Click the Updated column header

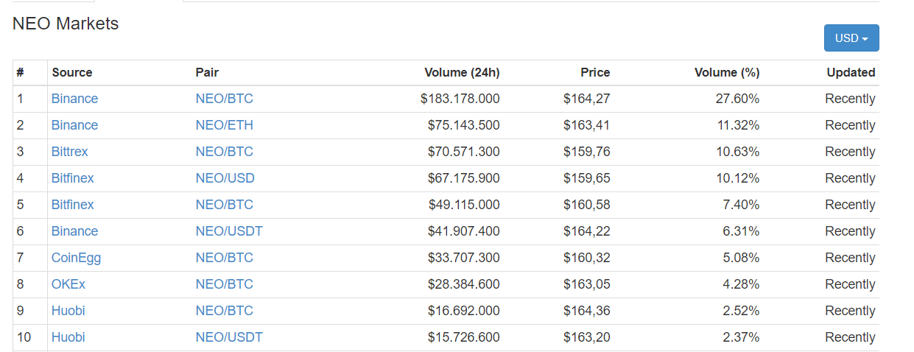point(851,72)
